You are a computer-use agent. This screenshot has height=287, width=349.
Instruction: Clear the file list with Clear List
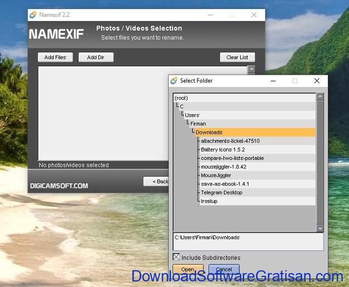coord(237,57)
